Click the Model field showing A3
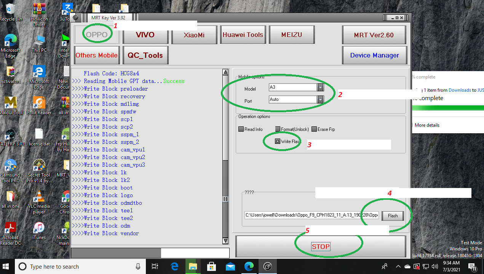 coord(293,87)
